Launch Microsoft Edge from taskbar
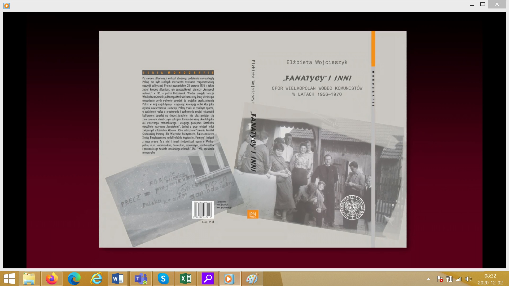Viewport: 509px width, 286px height. (x=74, y=279)
